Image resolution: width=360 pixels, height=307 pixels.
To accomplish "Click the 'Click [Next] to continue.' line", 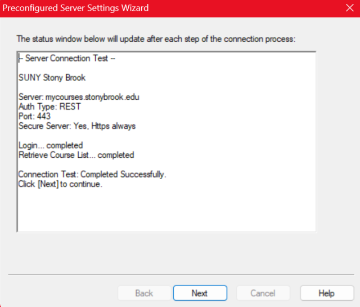I will coord(60,184).
